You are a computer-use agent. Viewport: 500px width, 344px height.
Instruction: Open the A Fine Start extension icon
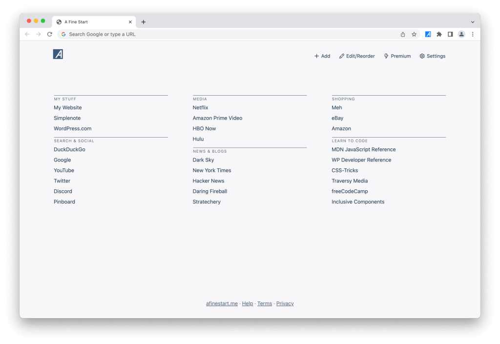click(428, 34)
